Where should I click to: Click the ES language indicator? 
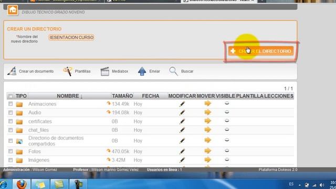[x=291, y=184]
